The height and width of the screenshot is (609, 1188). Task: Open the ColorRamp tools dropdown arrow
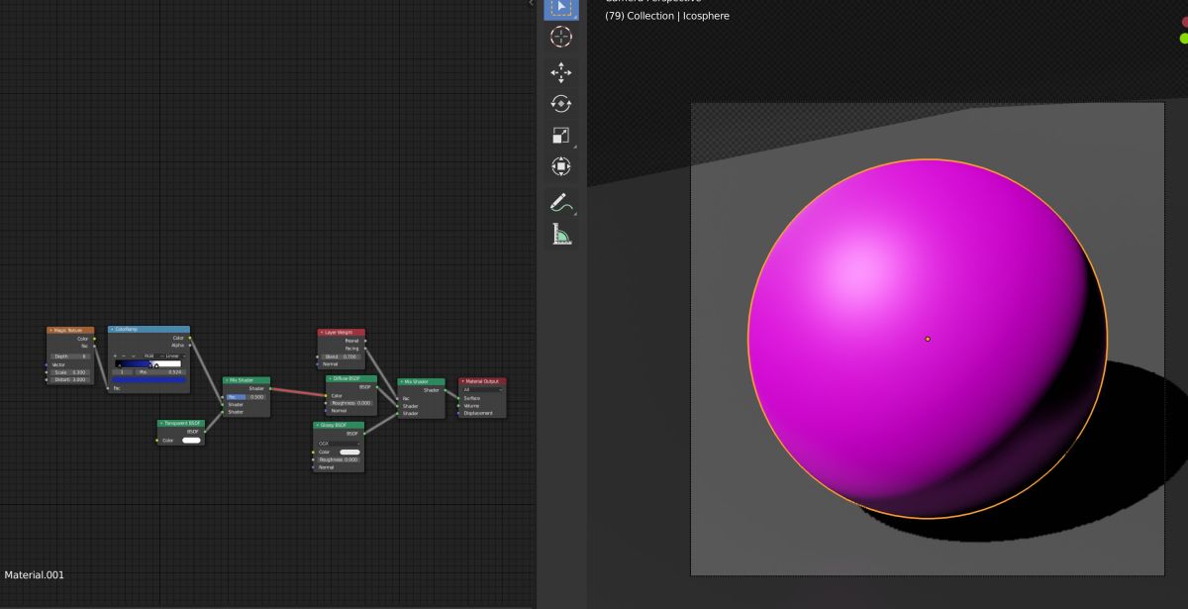(x=134, y=355)
